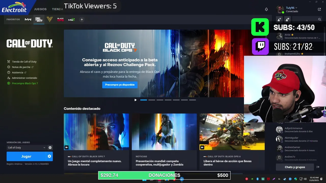Open the Presentación mundial news thumbnail
Image resolution: width=326 pixels, height=183 pixels.
click(164, 132)
